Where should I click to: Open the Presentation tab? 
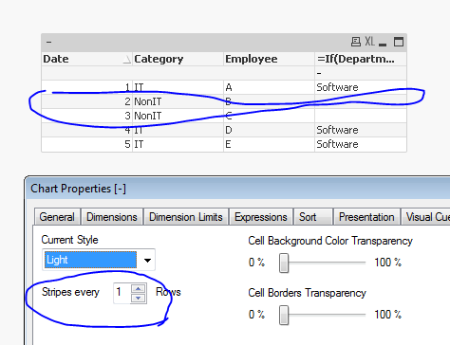point(366,217)
